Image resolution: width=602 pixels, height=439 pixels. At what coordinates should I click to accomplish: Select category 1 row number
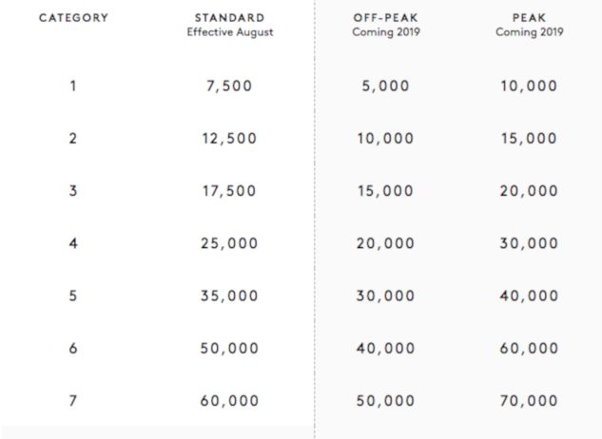coord(73,86)
